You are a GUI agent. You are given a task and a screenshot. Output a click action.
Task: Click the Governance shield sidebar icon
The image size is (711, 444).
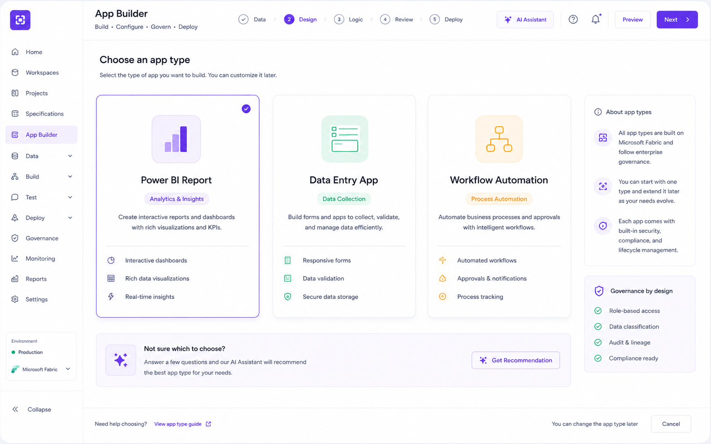[15, 238]
